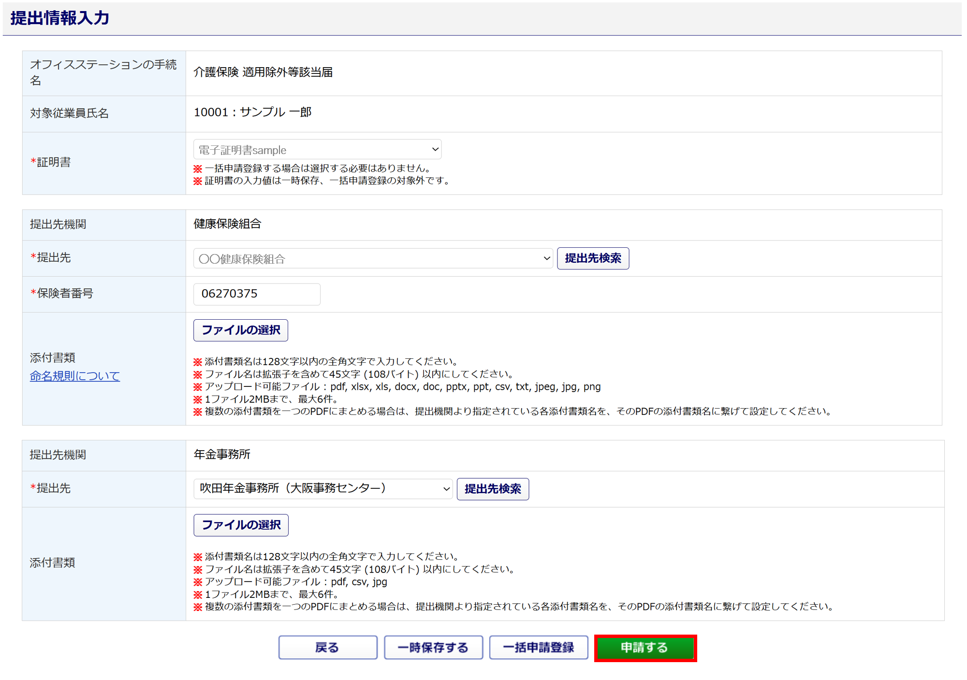The height and width of the screenshot is (680, 967).
Task: Click ファイルの選択 in the health insurance section
Action: [x=241, y=330]
